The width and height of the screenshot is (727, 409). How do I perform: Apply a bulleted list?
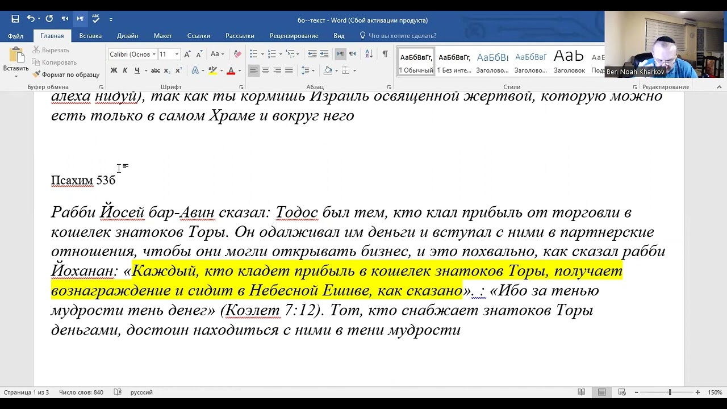[x=253, y=54]
